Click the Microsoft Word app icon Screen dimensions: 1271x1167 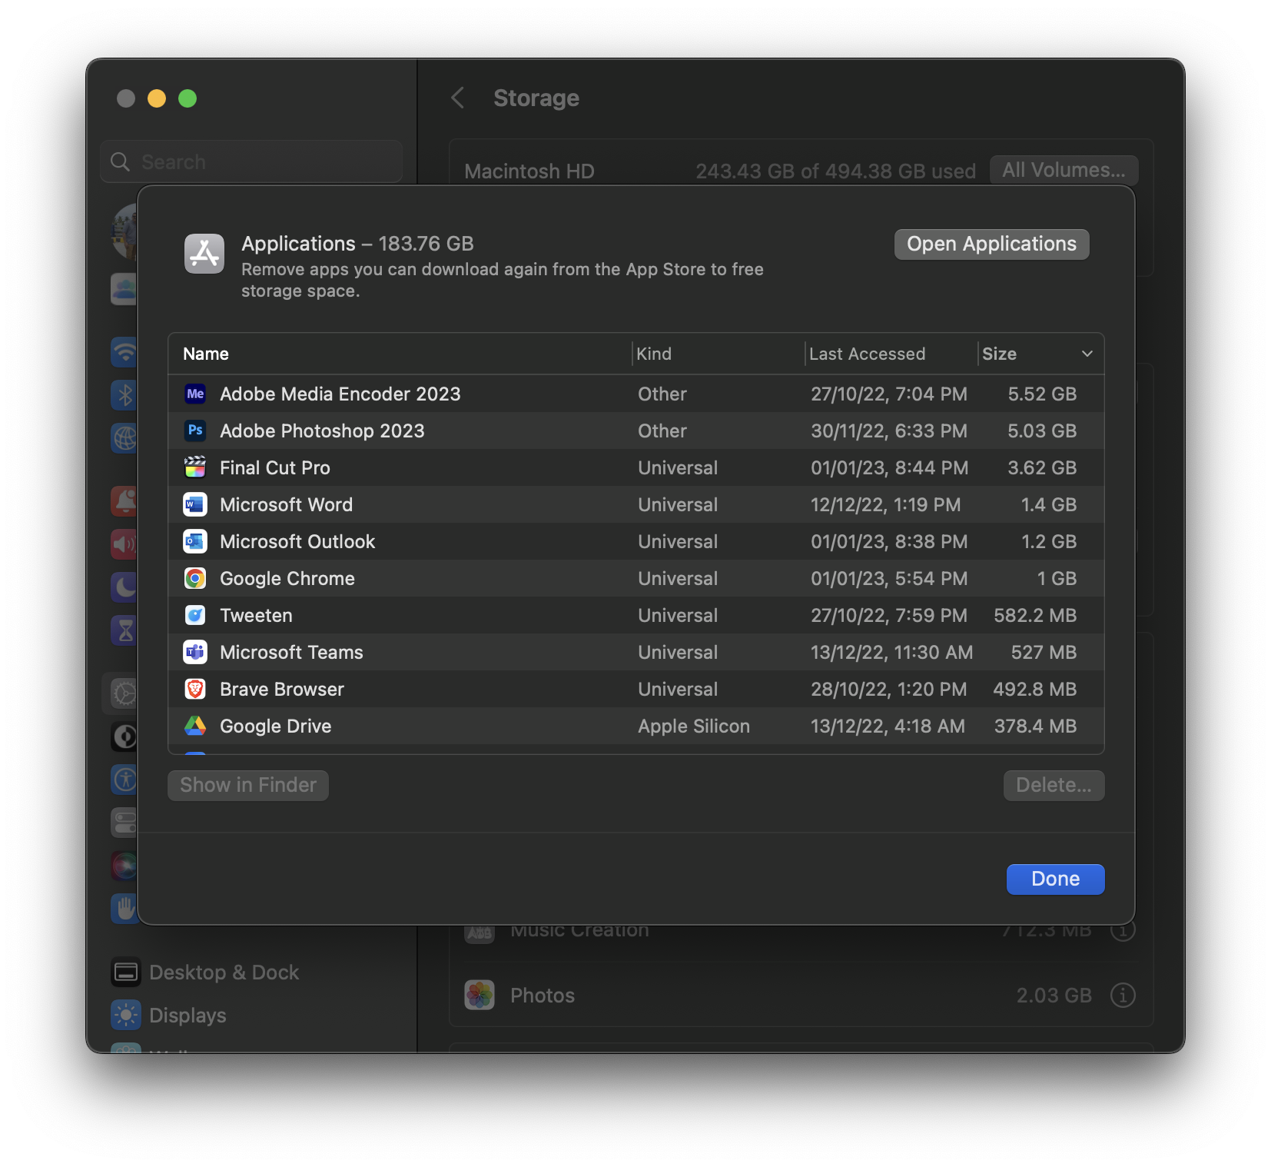pos(195,504)
